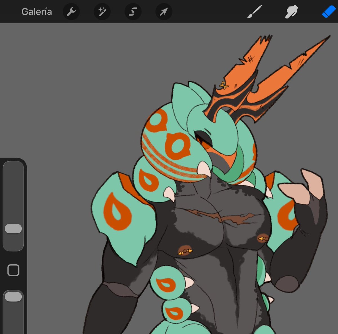
Task: Activate the Selection S-shaped tool
Action: (x=133, y=12)
